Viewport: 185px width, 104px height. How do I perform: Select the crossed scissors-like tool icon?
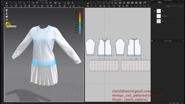click(x=25, y=6)
